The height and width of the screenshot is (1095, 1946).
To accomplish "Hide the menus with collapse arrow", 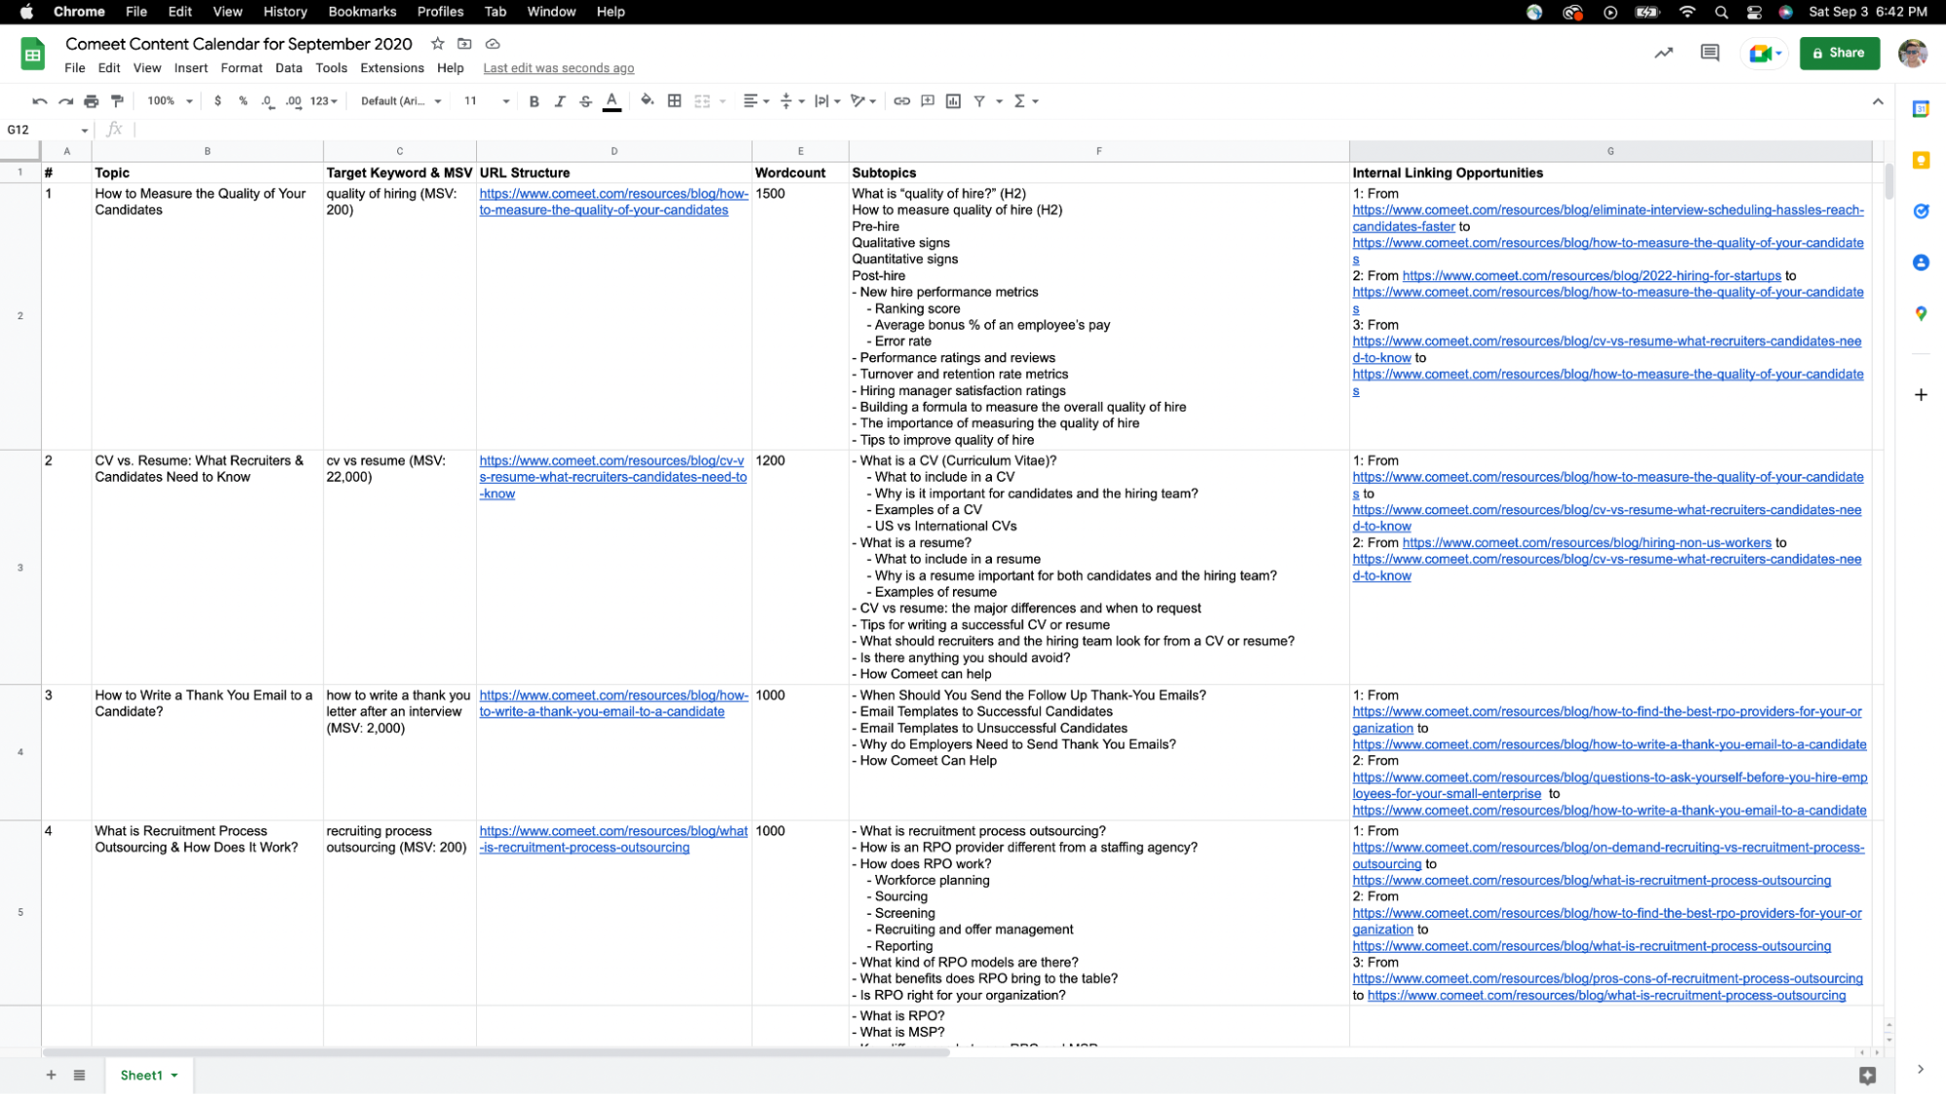I will pyautogui.click(x=1878, y=101).
